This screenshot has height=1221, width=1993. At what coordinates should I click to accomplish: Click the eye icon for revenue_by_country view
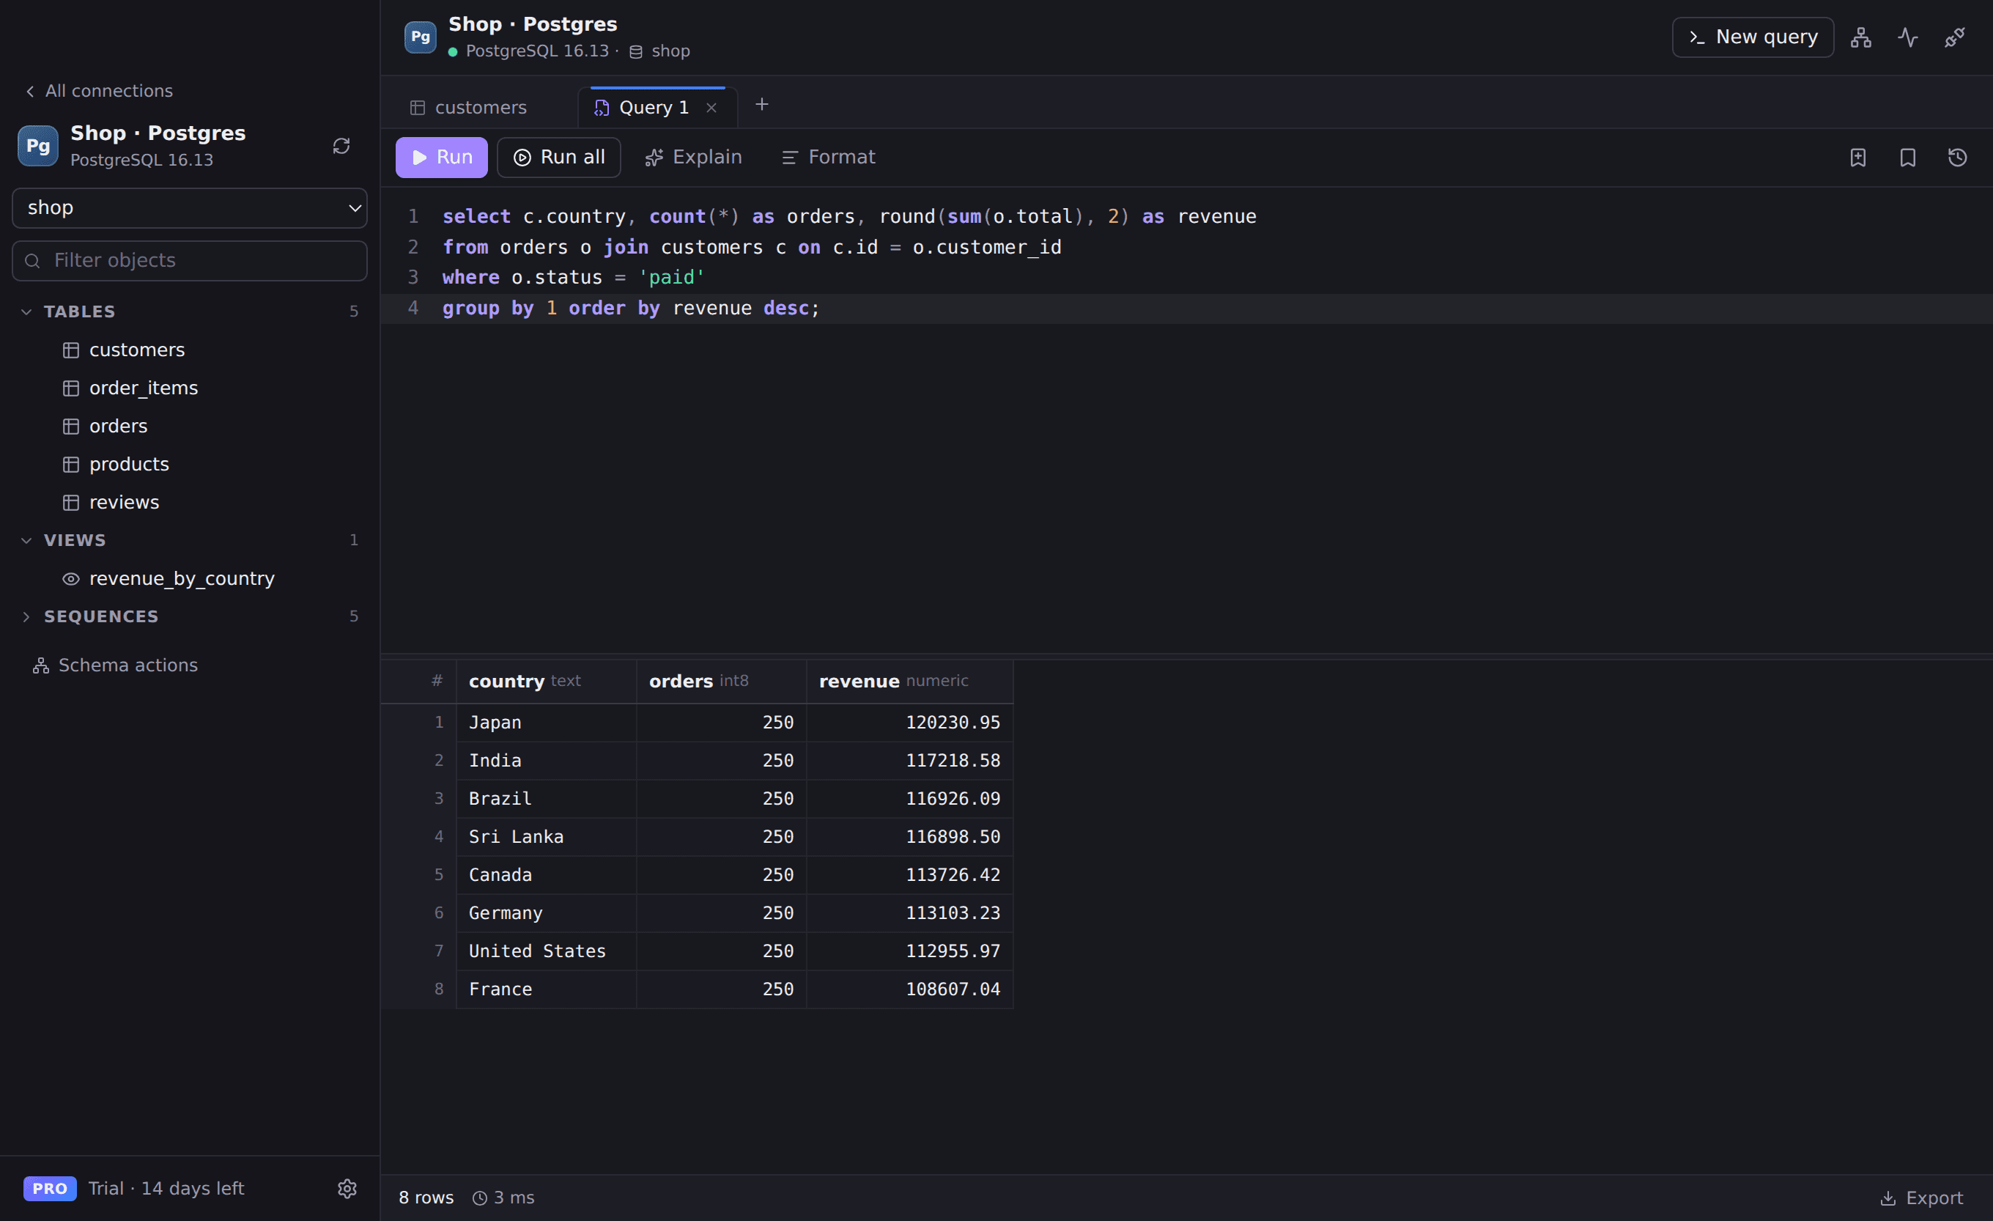(x=71, y=578)
